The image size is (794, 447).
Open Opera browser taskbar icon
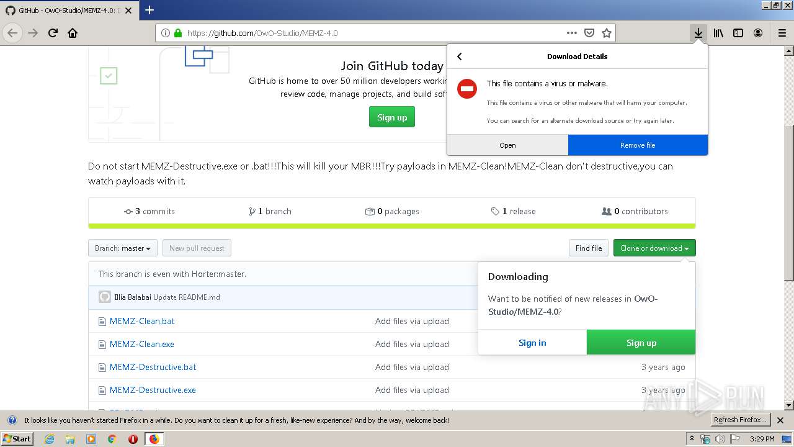(x=133, y=439)
